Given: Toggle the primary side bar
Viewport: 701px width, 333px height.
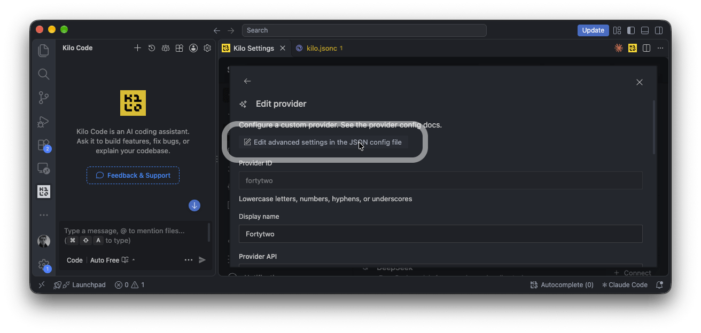Looking at the screenshot, I should [631, 30].
